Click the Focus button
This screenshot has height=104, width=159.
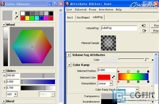[x=155, y=25]
